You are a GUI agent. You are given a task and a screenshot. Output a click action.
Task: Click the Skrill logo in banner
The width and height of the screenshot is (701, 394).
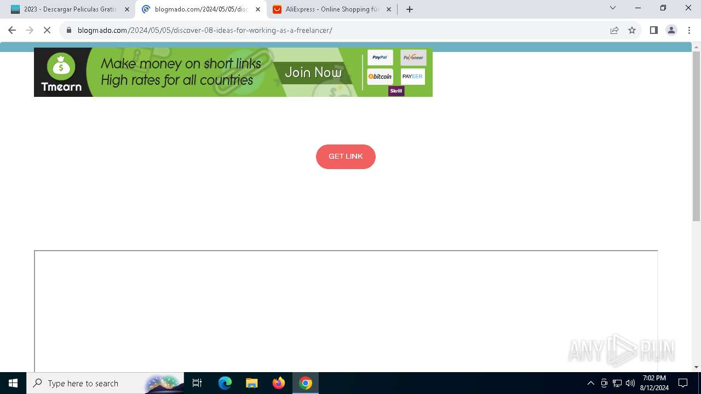point(396,91)
